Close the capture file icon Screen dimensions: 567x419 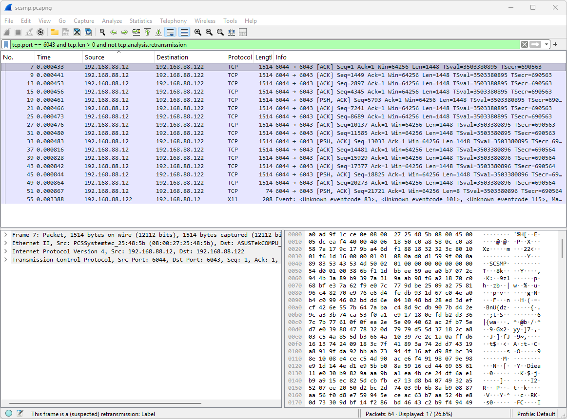coord(77,32)
